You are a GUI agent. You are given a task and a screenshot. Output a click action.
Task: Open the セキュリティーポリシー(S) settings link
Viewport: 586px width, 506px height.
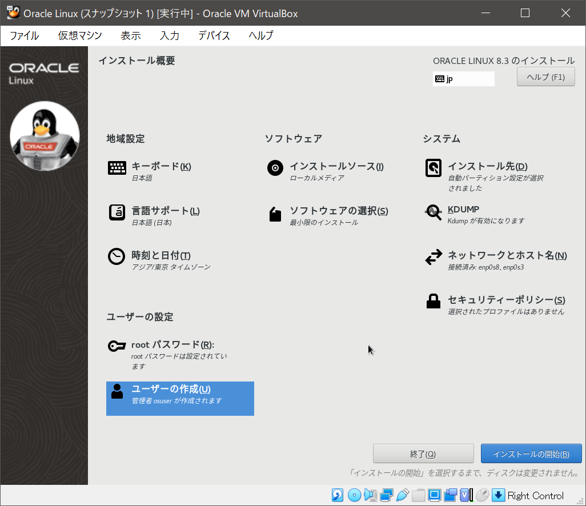[x=507, y=300]
